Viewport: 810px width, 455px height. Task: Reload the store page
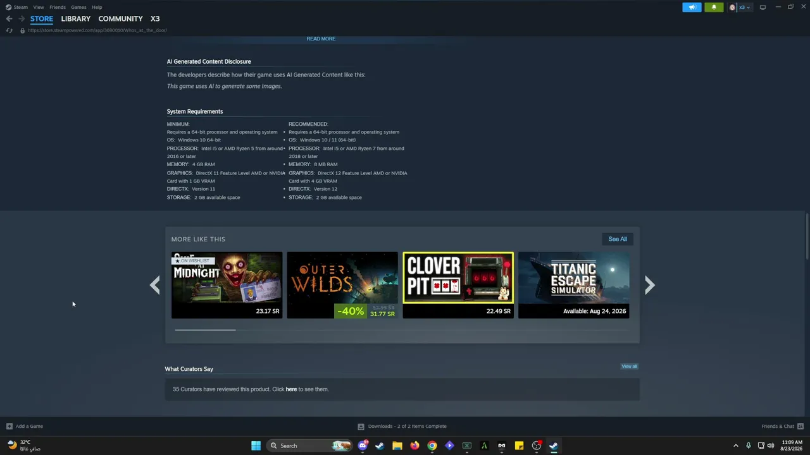(x=9, y=30)
